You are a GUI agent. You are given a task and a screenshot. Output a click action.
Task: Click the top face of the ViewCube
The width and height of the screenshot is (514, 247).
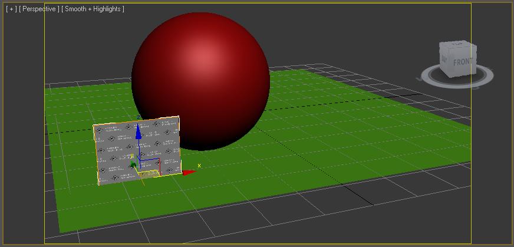pos(457,44)
